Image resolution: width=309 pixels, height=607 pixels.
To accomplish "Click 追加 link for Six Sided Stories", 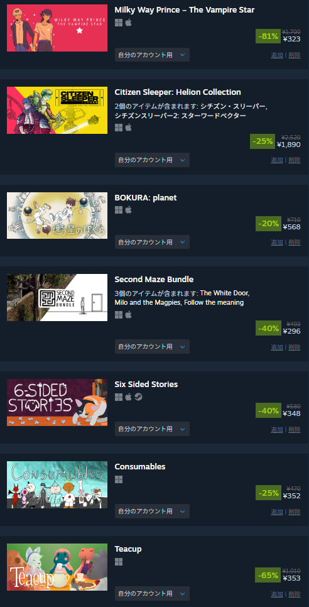I will click(277, 430).
